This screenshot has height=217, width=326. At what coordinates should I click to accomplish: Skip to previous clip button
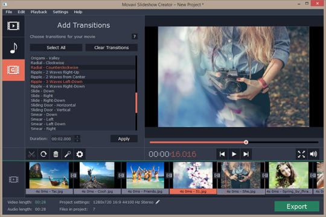click(x=222, y=154)
